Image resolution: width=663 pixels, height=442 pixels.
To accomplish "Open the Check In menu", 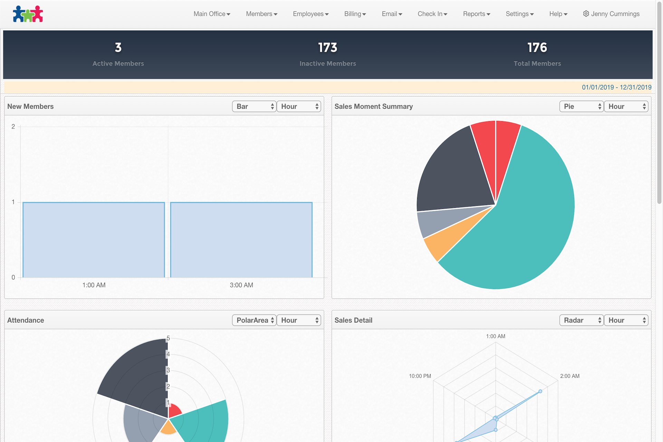I will pos(432,14).
